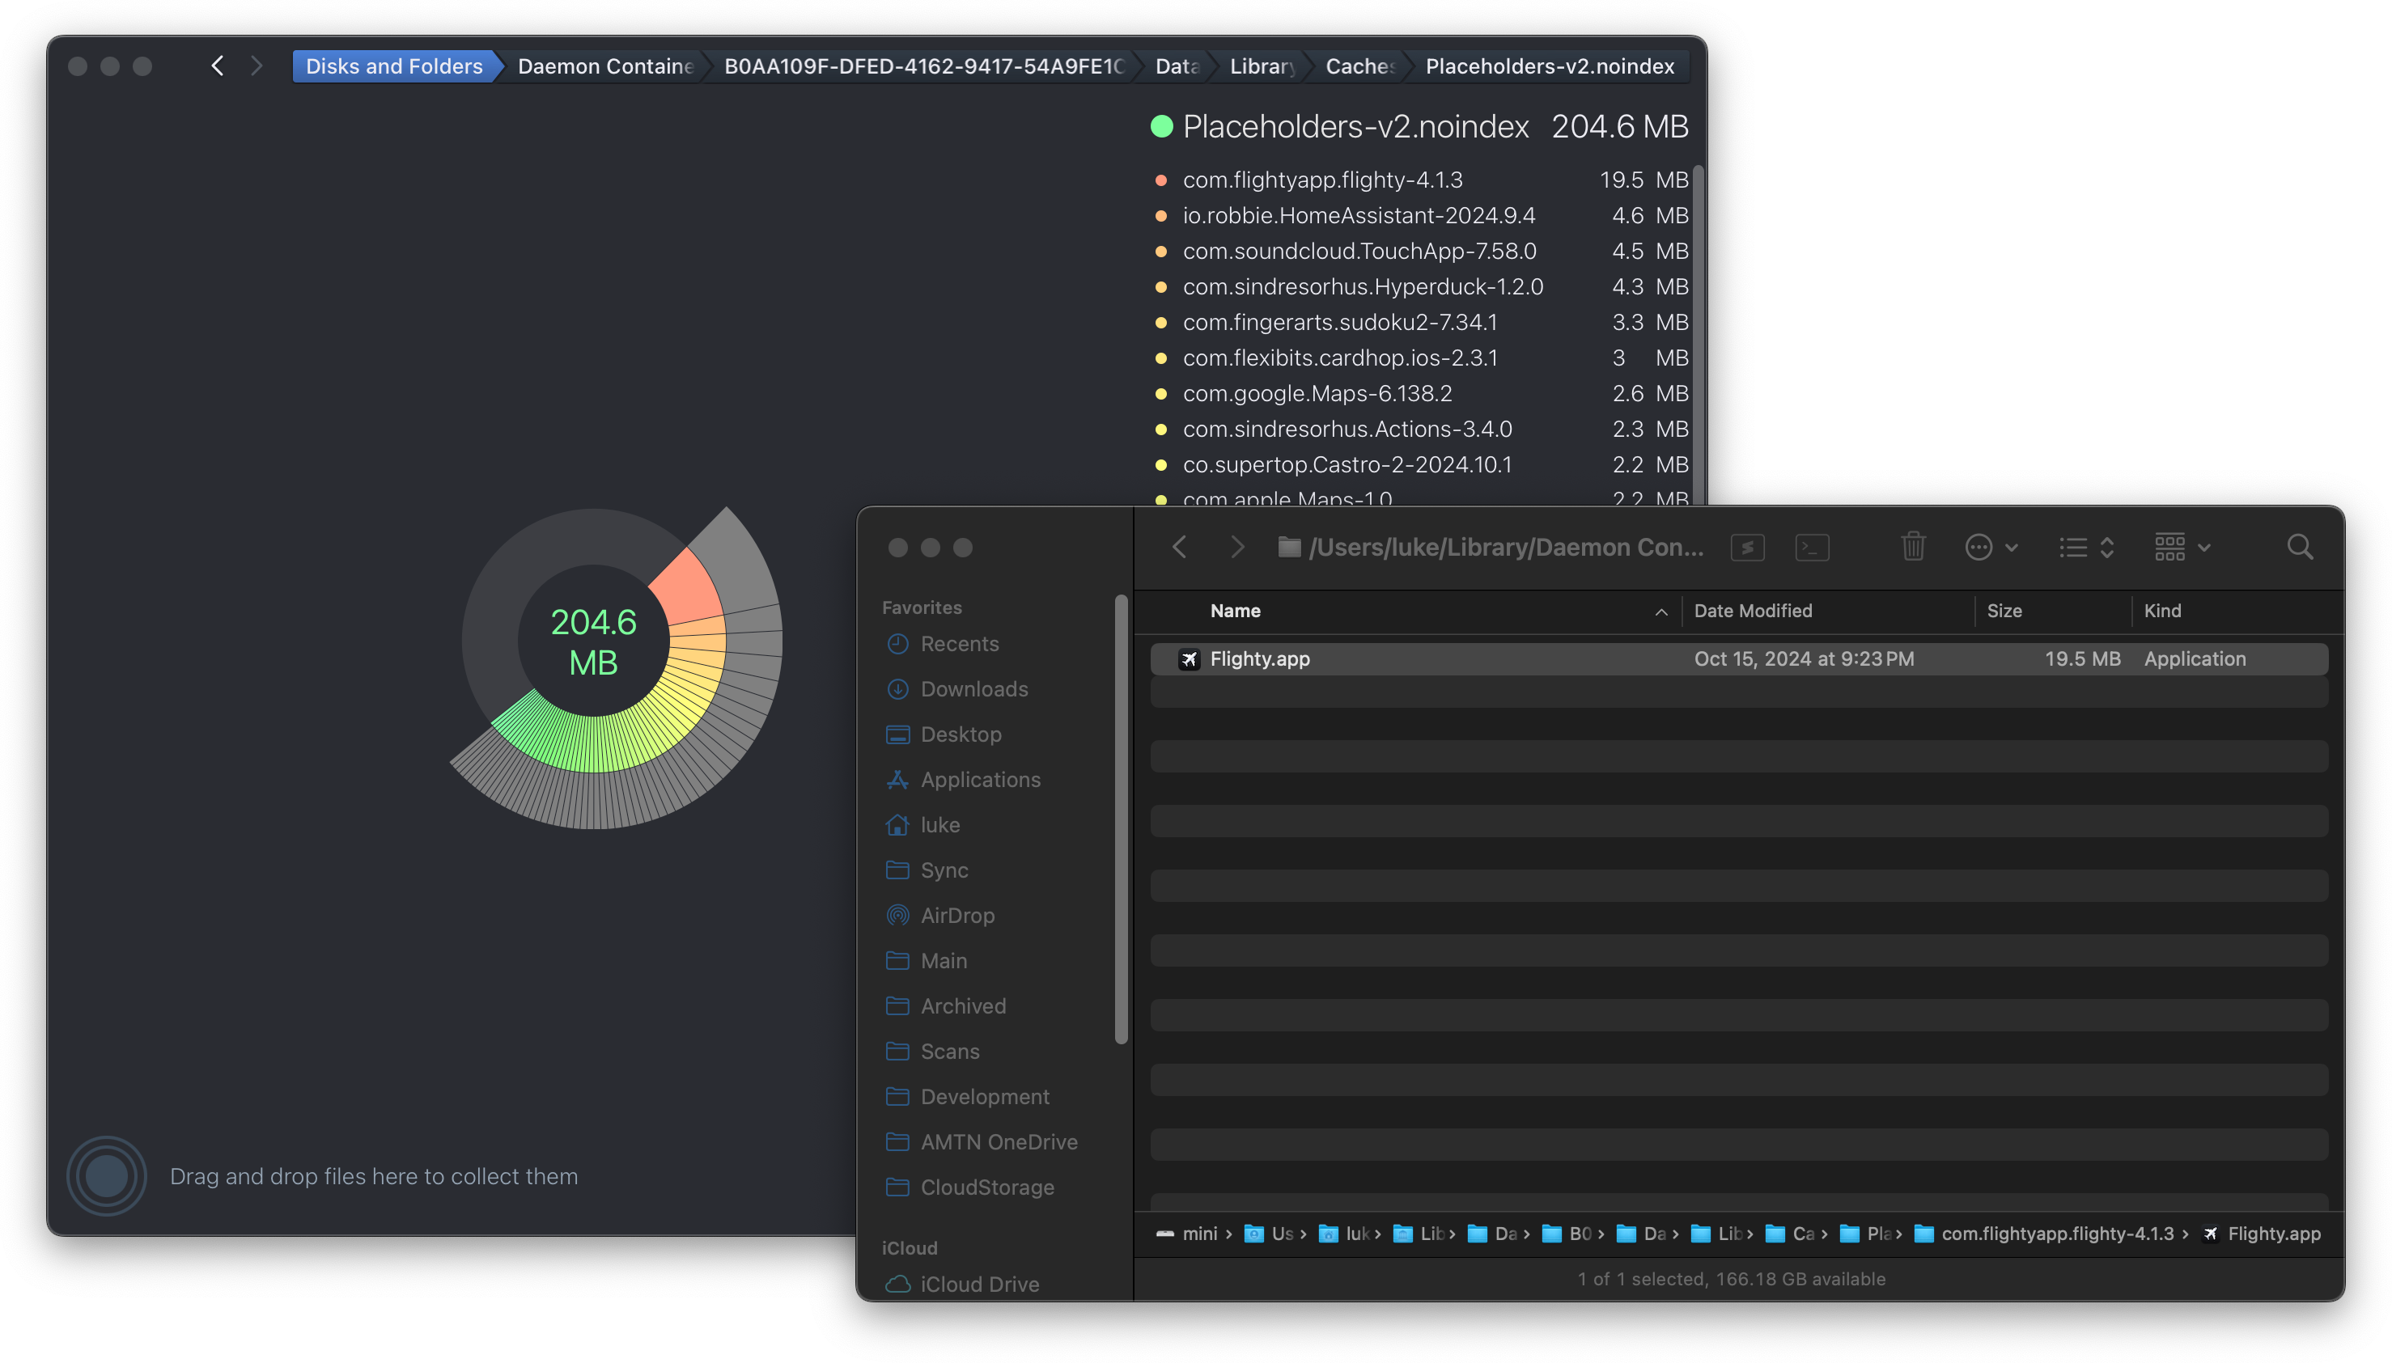This screenshot has width=2392, height=1363.
Task: Select com.sindresorhus.Hyperduck-1.2.0 entry
Action: click(1420, 286)
